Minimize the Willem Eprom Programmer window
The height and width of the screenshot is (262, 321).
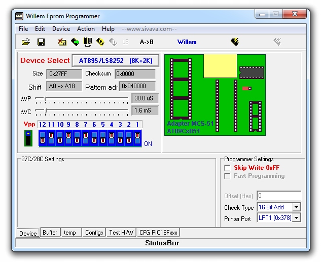(x=262, y=14)
